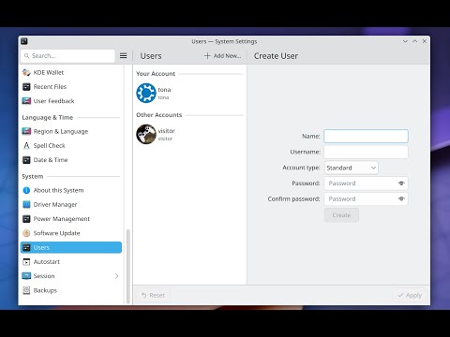Open the Region & Language page
The width and height of the screenshot is (450, 337).
tap(71, 131)
